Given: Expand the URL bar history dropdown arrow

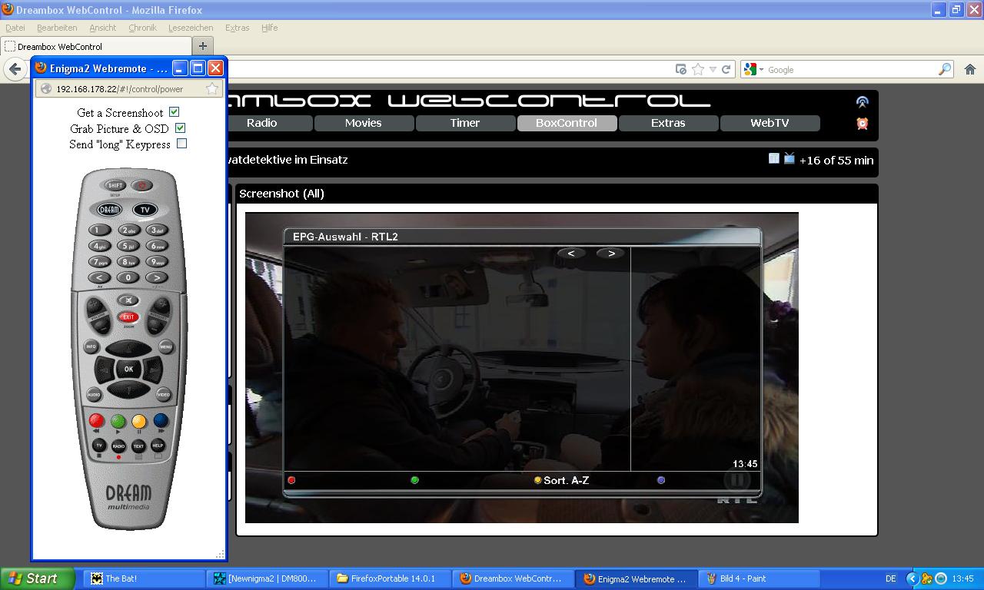Looking at the screenshot, I should [x=713, y=69].
